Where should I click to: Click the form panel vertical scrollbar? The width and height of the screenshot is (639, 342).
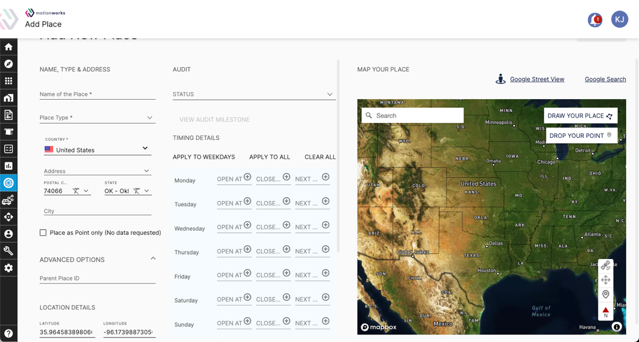pos(338,157)
